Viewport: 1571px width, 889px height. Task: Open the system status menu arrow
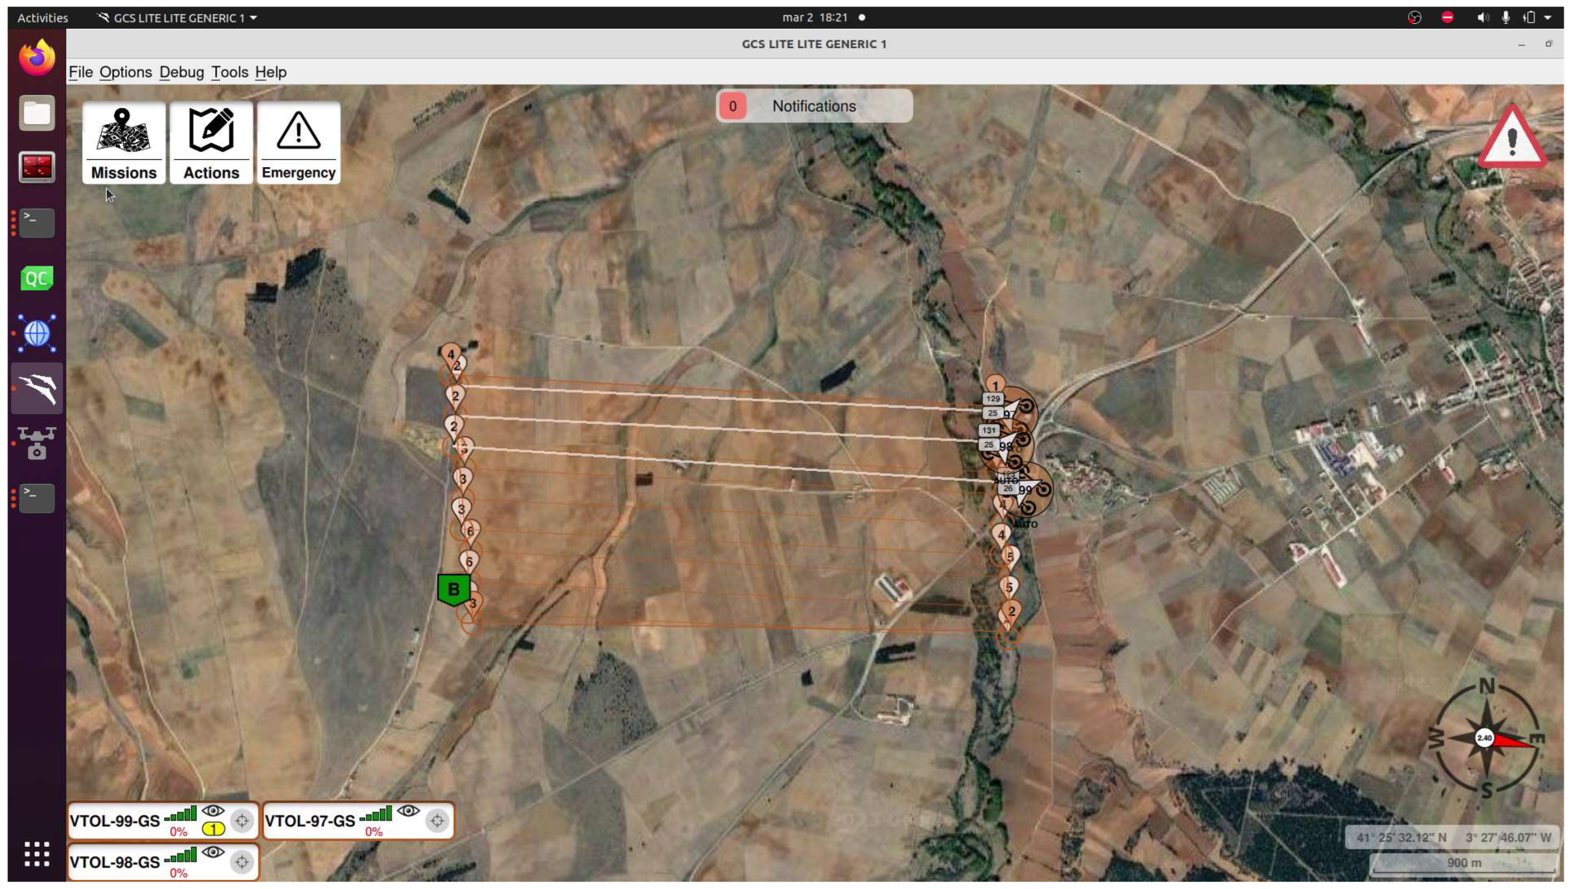[1549, 18]
